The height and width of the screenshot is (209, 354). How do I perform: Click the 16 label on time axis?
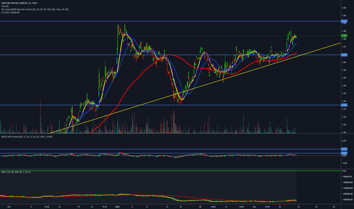click(59, 207)
